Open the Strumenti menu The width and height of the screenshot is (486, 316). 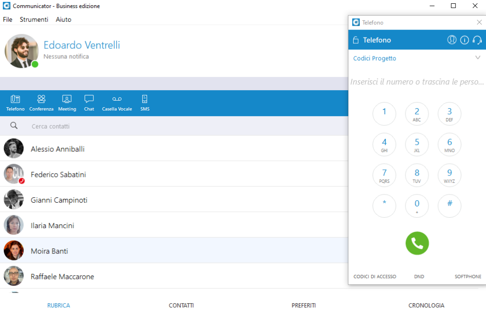click(34, 19)
